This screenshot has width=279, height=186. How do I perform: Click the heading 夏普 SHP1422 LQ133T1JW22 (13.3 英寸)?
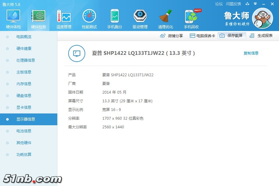(144, 53)
